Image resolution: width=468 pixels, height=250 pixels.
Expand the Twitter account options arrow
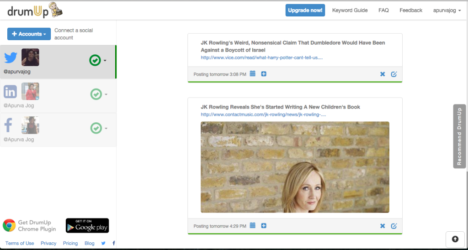tap(105, 61)
